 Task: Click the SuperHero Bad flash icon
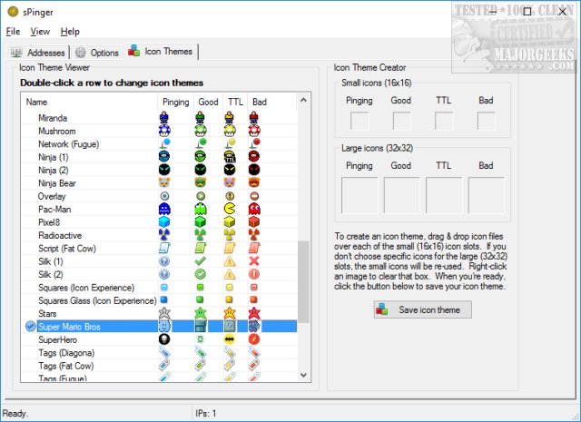(254, 339)
